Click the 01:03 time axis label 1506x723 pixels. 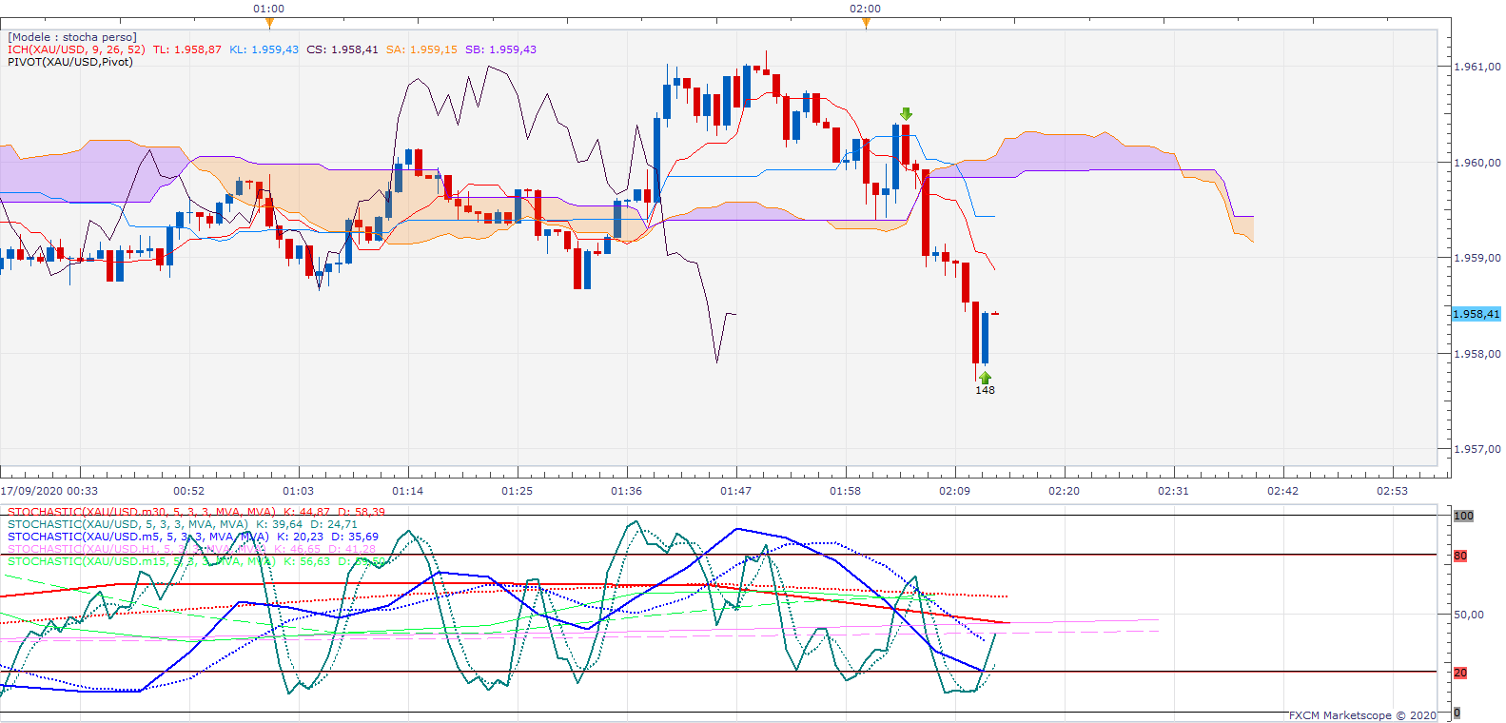tap(299, 491)
